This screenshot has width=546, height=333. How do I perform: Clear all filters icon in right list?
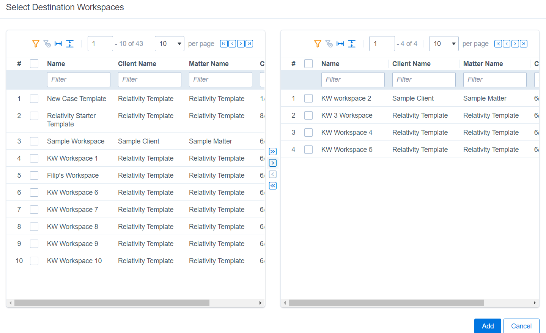(x=329, y=44)
